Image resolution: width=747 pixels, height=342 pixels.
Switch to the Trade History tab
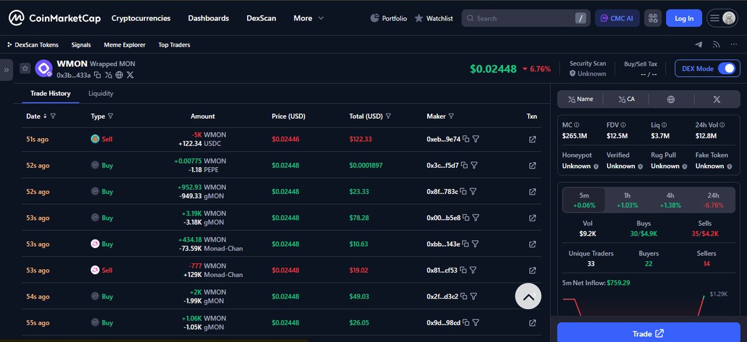tap(50, 93)
